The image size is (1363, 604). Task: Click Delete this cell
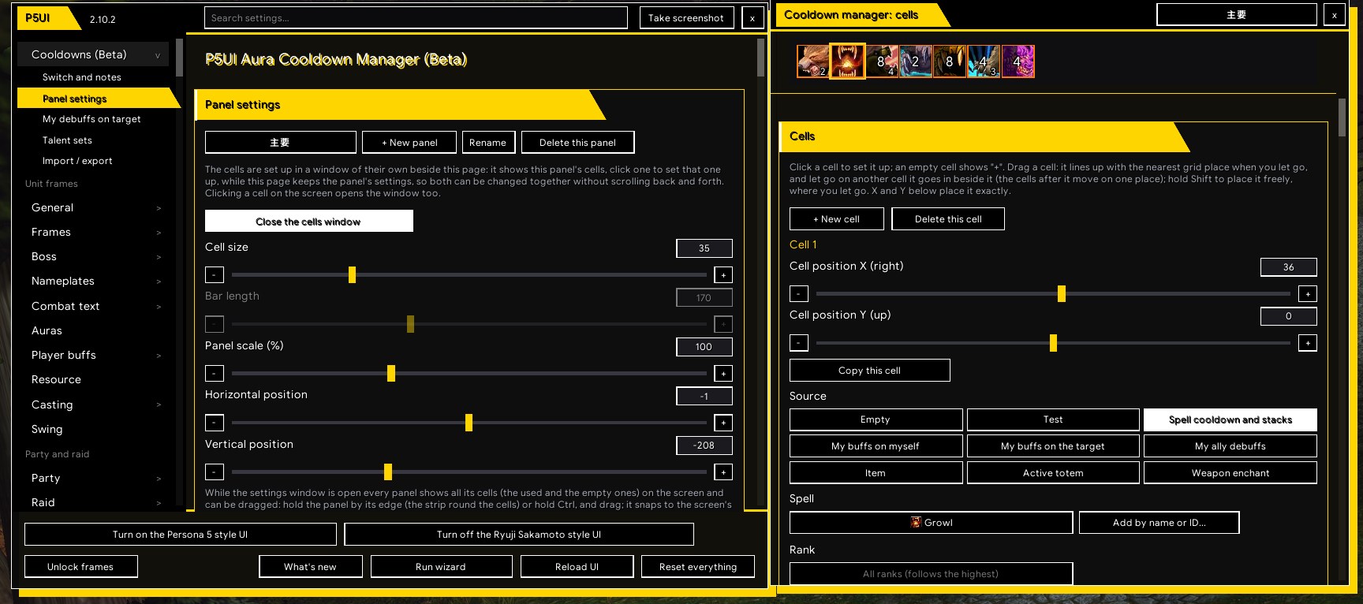(x=948, y=219)
